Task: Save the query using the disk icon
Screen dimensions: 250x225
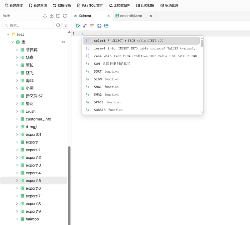Action: (99, 26)
